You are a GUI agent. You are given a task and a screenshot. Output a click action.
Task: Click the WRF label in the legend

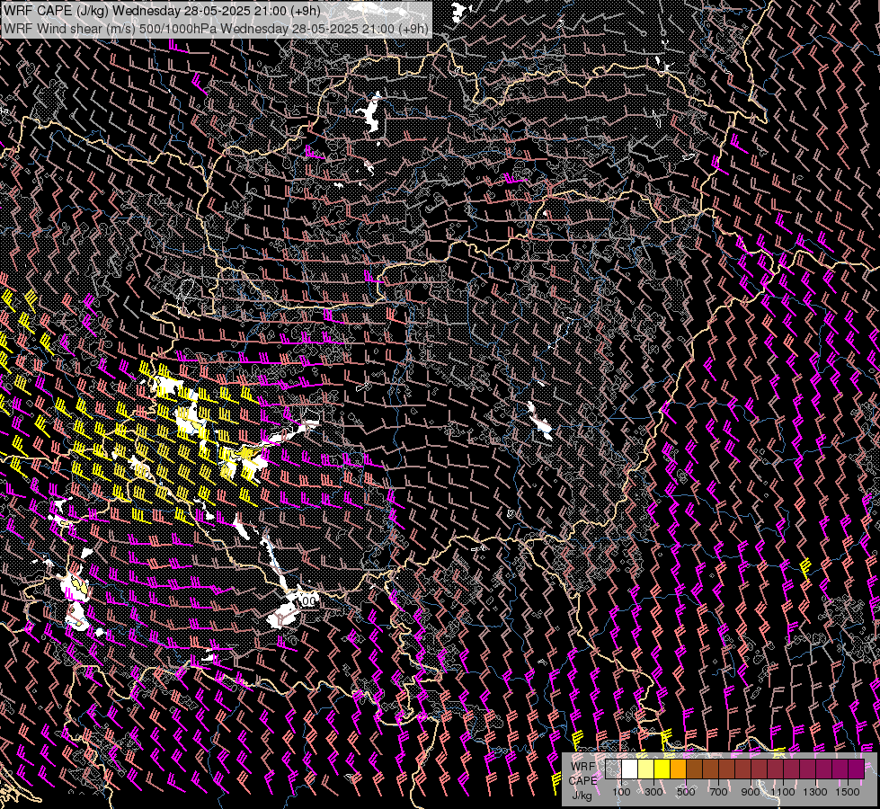[x=583, y=767]
